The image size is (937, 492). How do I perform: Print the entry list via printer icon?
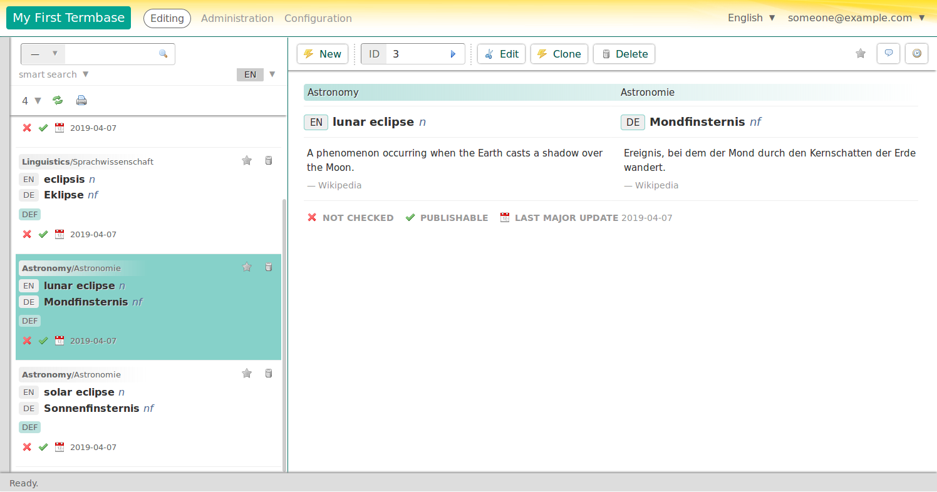[81, 100]
